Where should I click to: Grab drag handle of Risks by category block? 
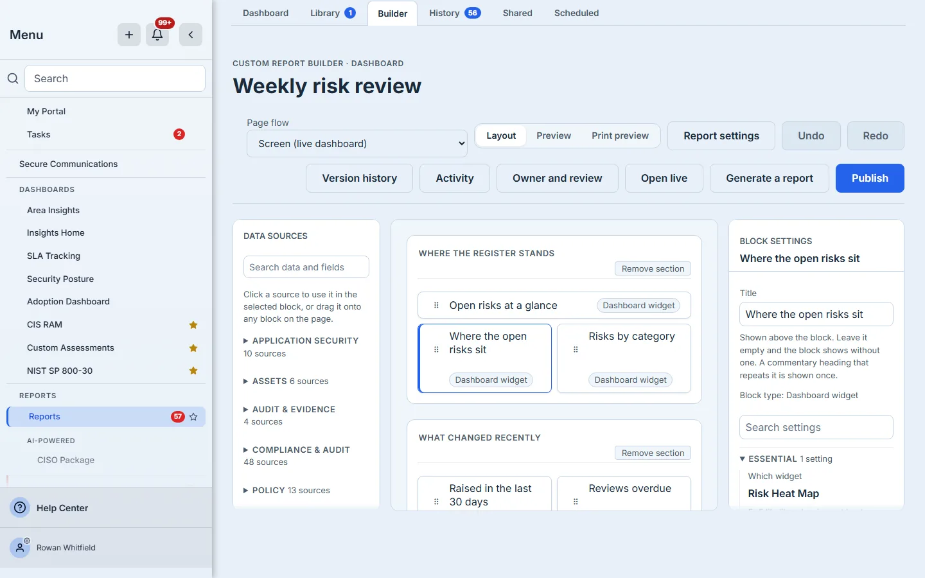click(x=576, y=349)
